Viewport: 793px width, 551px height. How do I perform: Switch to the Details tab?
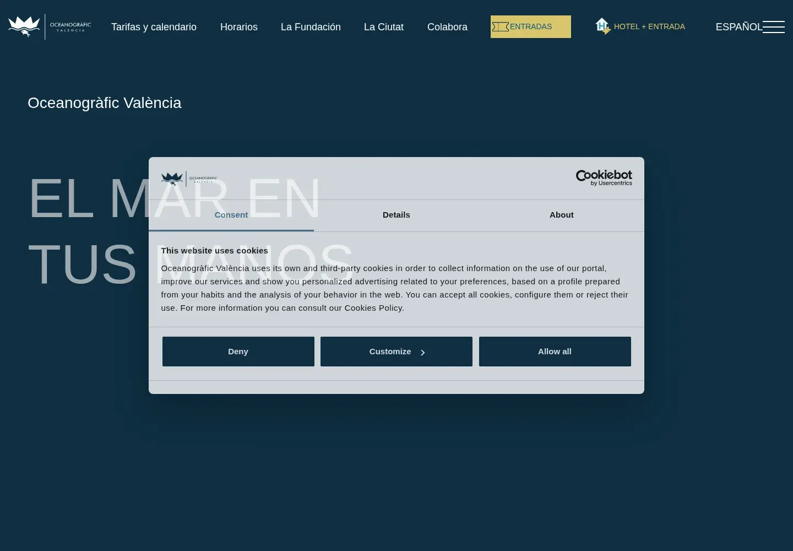397,215
